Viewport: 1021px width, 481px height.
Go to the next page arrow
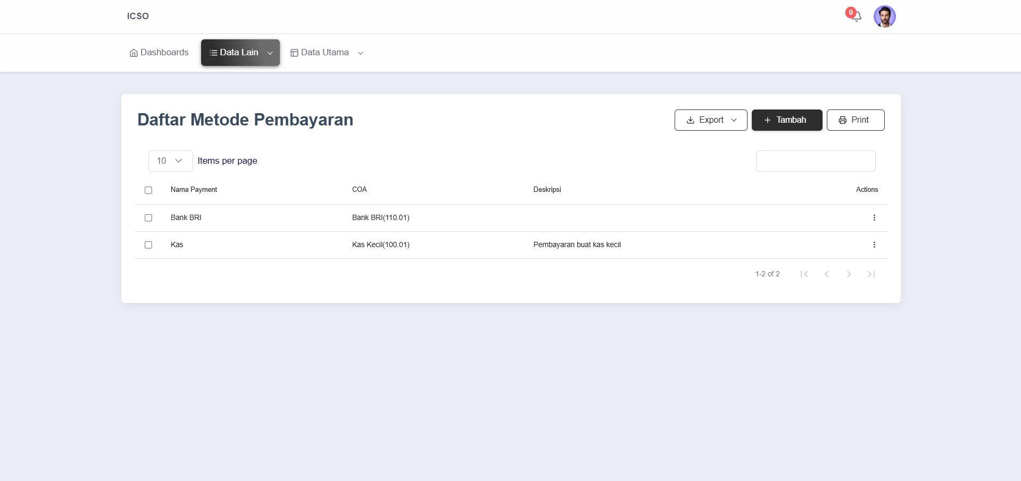coord(849,274)
